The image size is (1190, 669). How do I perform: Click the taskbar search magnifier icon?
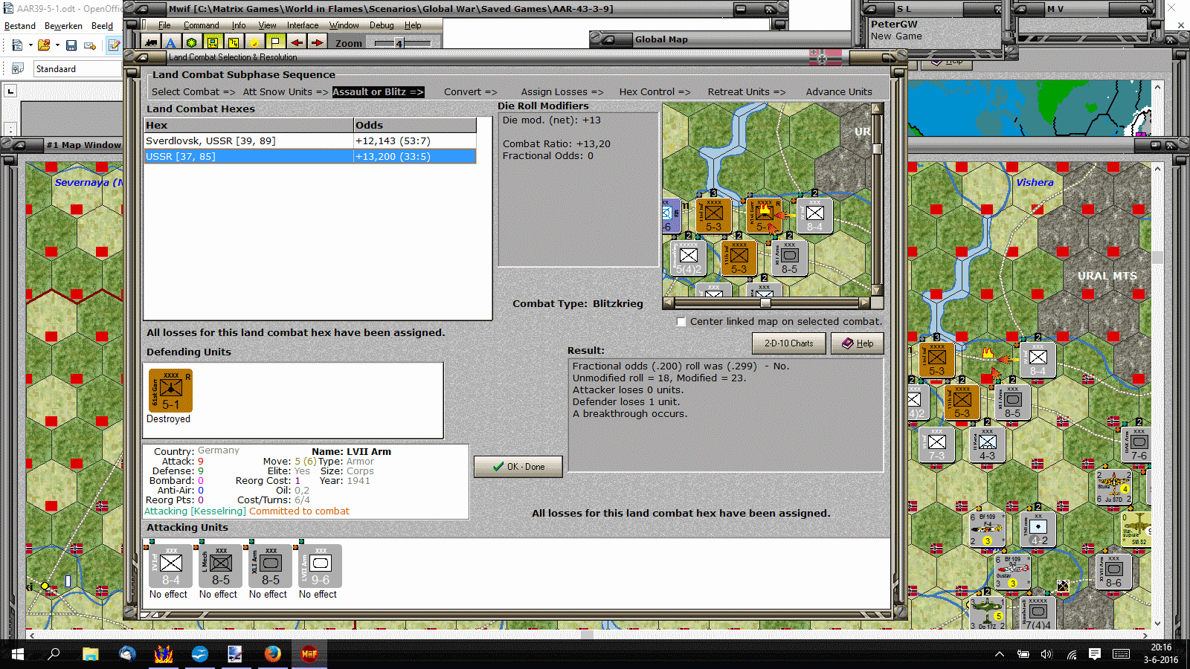[54, 654]
